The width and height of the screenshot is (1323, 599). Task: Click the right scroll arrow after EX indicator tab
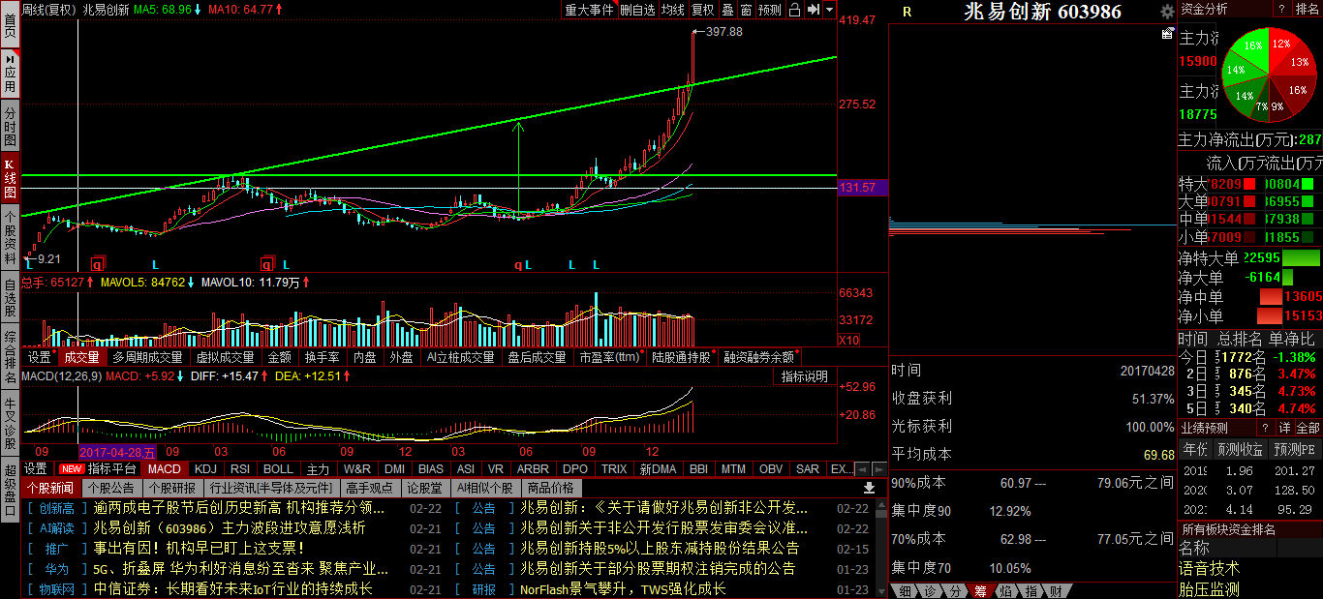(x=877, y=468)
